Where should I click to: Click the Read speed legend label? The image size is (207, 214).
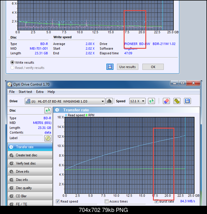point(76,115)
